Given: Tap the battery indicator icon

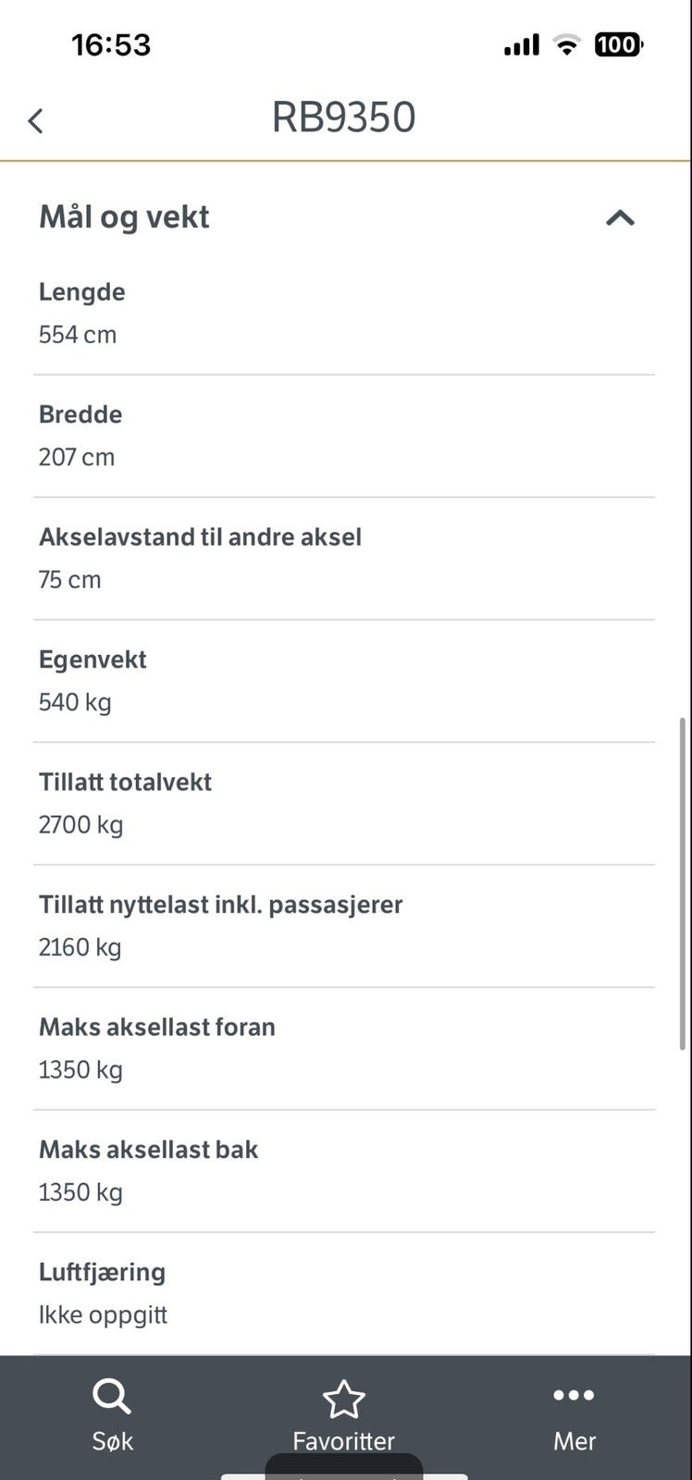Looking at the screenshot, I should coord(618,44).
